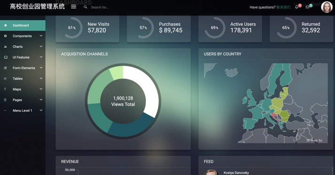This screenshot has height=175, width=335.
Task: Expand the Charts chevron
Action: click(x=41, y=46)
